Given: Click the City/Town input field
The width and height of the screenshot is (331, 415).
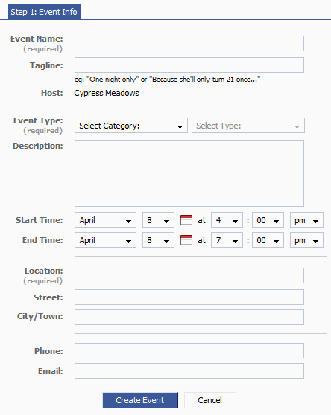Looking at the screenshot, I should pyautogui.click(x=189, y=317).
